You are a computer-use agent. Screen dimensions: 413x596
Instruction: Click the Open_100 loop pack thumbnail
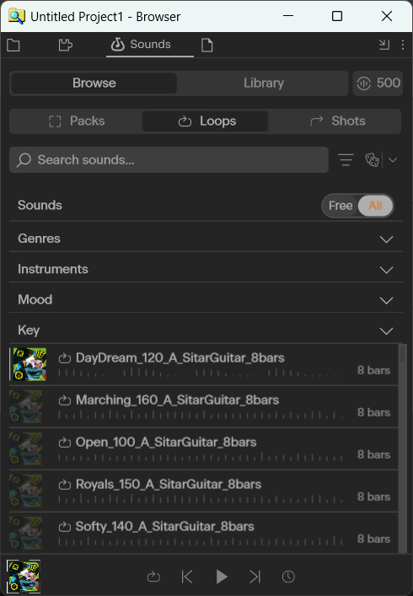(26, 449)
